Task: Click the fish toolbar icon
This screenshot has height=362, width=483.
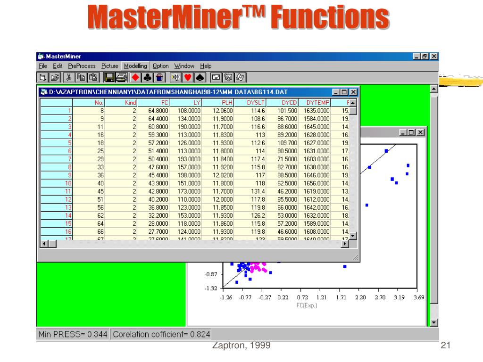Action: tap(175, 78)
